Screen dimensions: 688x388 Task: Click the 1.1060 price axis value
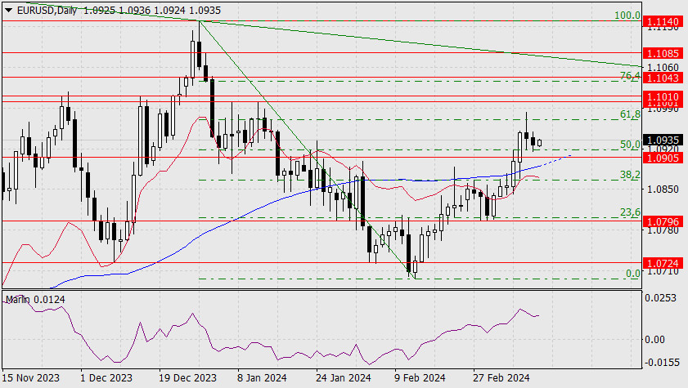(663, 68)
